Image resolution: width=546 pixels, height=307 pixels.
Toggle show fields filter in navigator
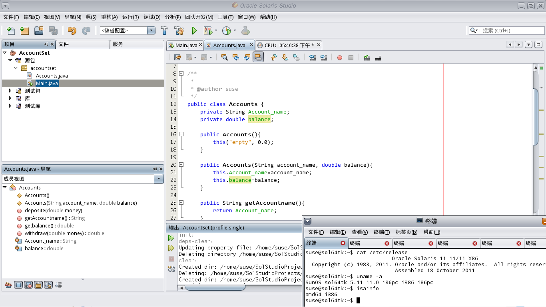18,285
